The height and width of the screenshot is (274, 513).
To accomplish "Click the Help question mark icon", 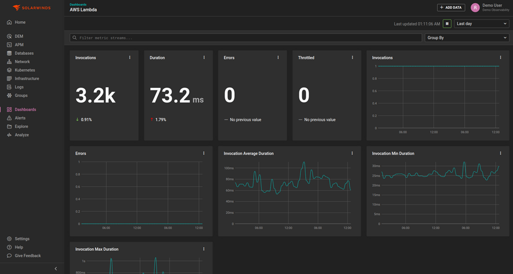I will pos(9,248).
